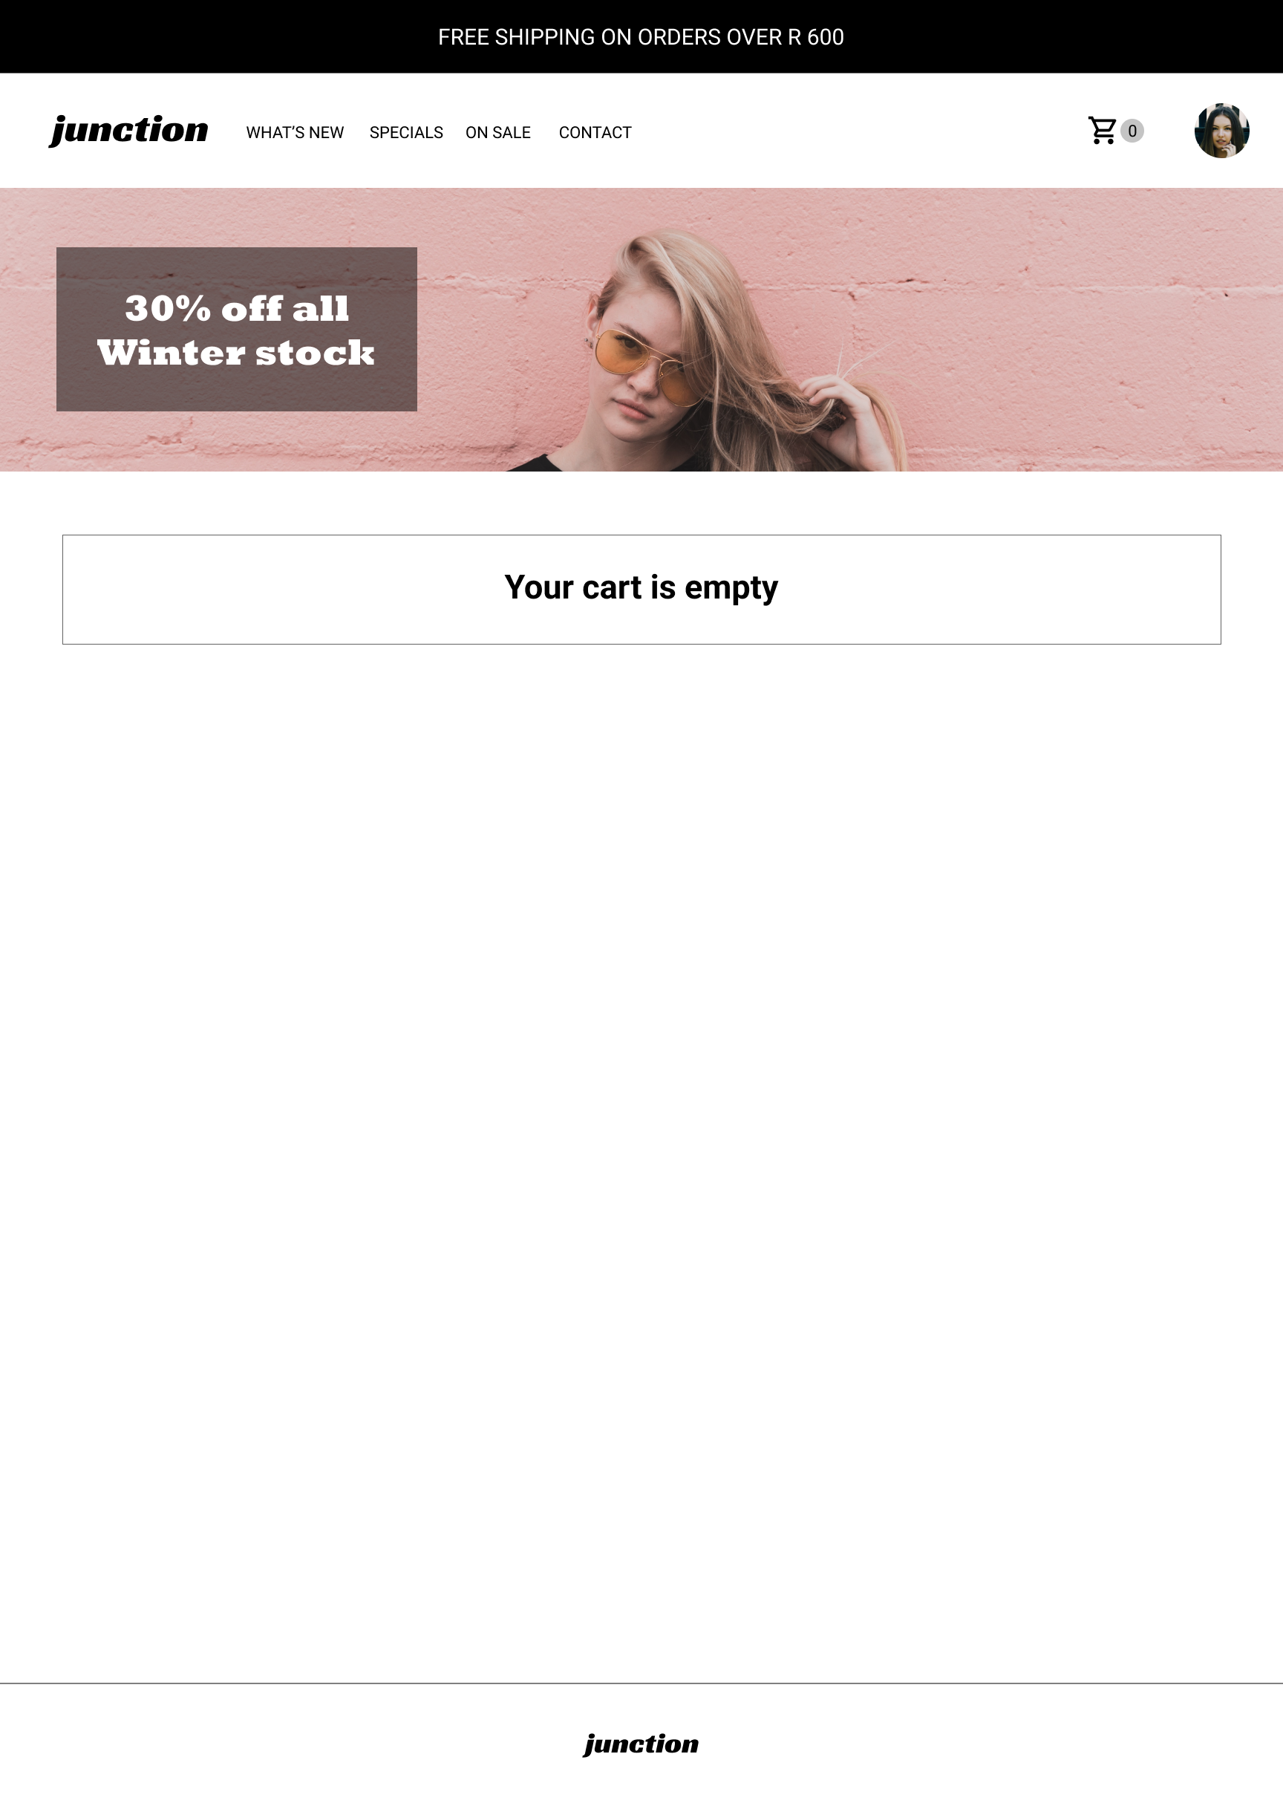The width and height of the screenshot is (1283, 1803).
Task: Click the junction logo in the footer
Action: tap(641, 1744)
